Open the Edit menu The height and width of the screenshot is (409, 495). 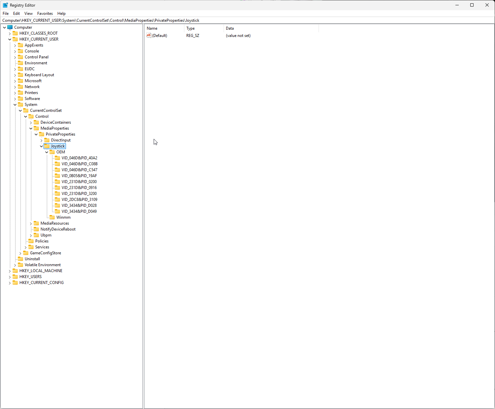pos(16,14)
